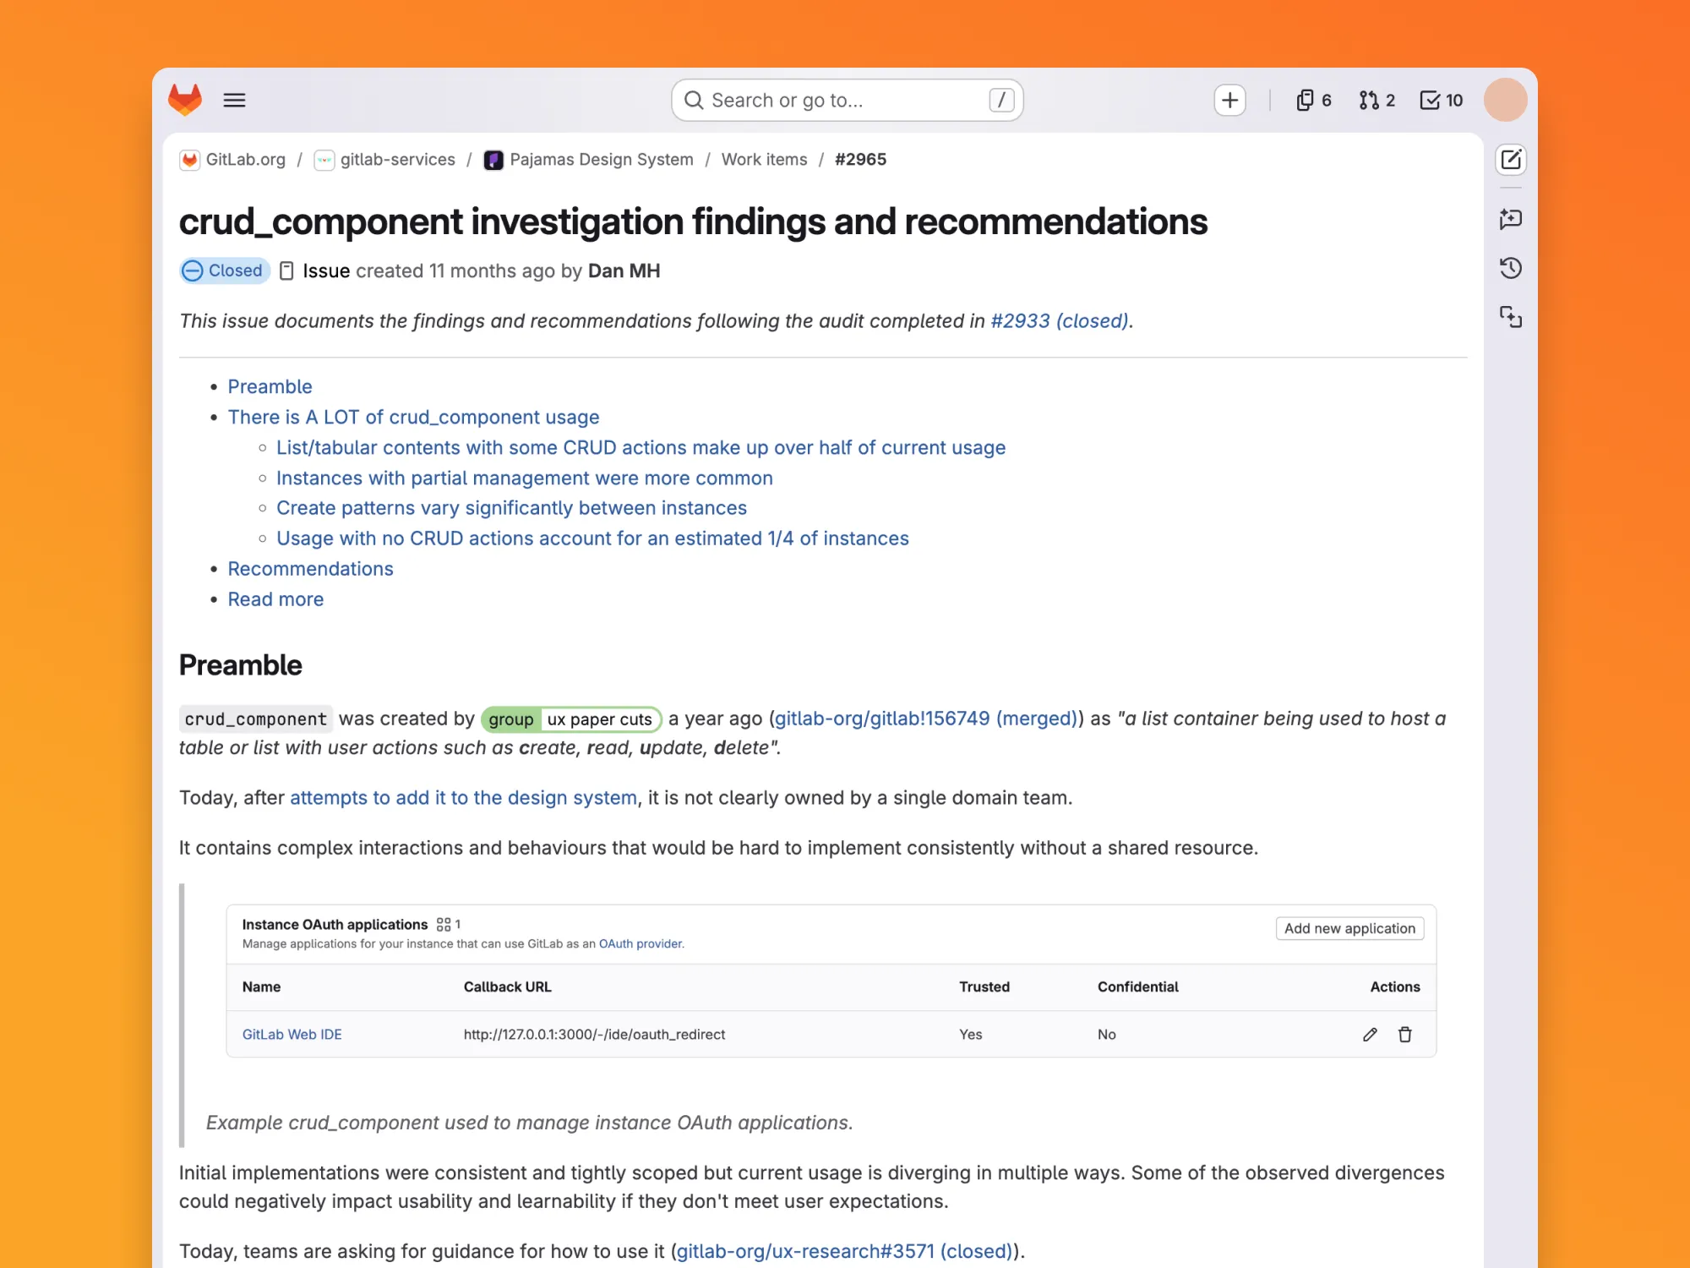Click the Actions column header
Viewport: 1690px width, 1268px height.
point(1395,987)
